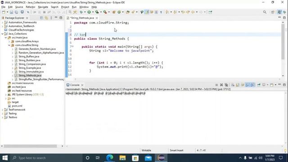The width and height of the screenshot is (288, 162).
Task: Click the New Java Class icon
Action: click(x=119, y=12)
